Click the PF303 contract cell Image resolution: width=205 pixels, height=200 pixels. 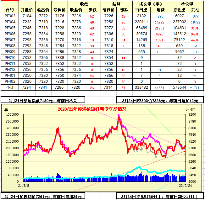(x=10, y=16)
